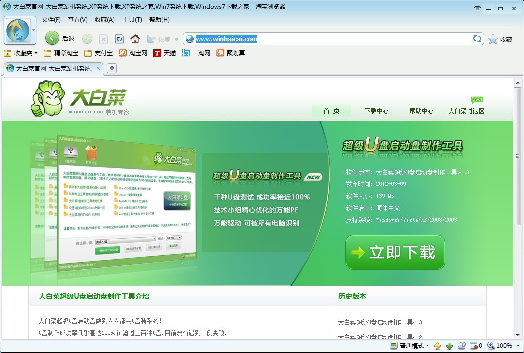Viewport: 524px width, 353px height.
Task: Click the green 立即下载 download button
Action: click(x=395, y=252)
